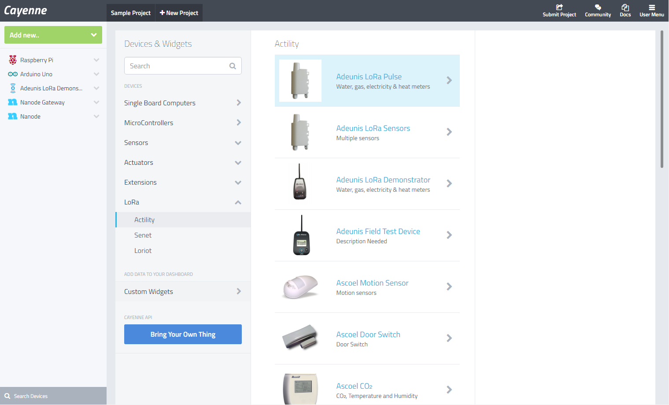Click arrow beside Adeunis Field Test Device
Viewport: 669px width, 405px height.
click(449, 235)
